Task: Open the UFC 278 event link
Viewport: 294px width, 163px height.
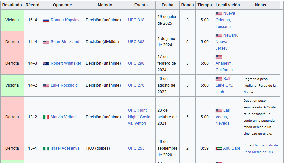Action: (x=136, y=85)
